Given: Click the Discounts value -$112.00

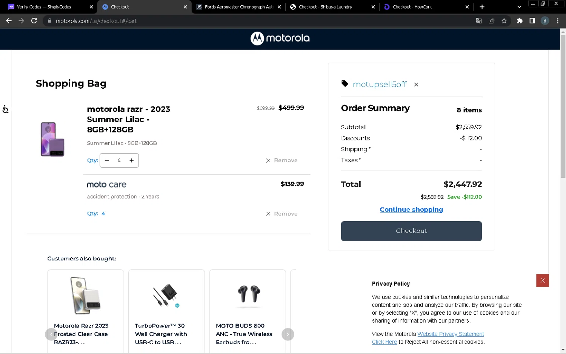Looking at the screenshot, I should tap(471, 138).
